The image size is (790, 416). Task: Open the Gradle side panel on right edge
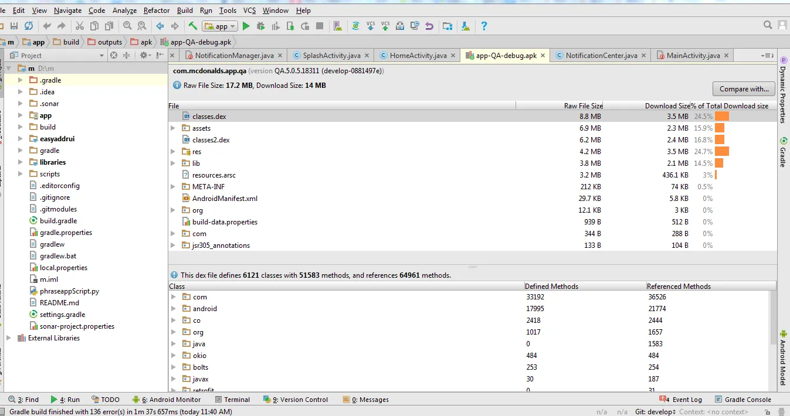pyautogui.click(x=783, y=152)
